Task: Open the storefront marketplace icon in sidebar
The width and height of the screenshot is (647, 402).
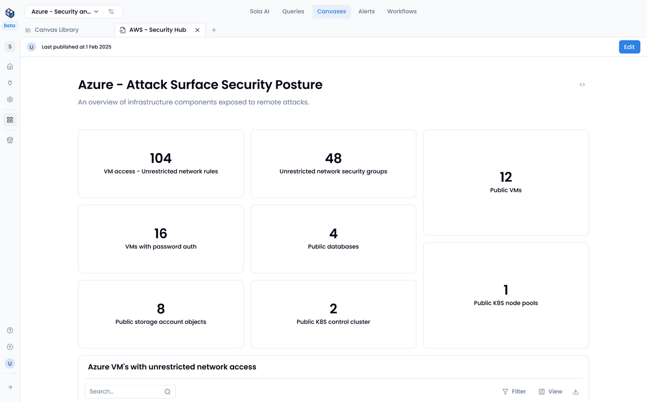Action: [x=10, y=140]
